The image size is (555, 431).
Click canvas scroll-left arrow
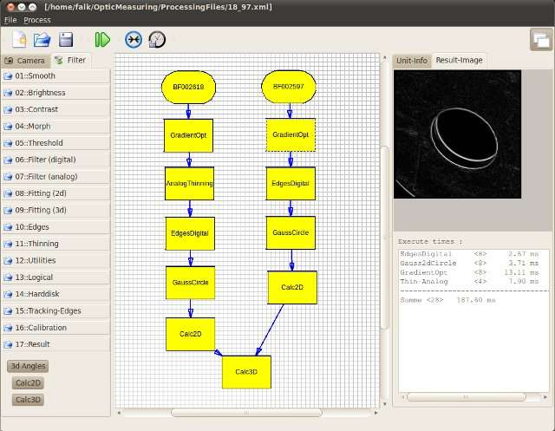(x=119, y=413)
